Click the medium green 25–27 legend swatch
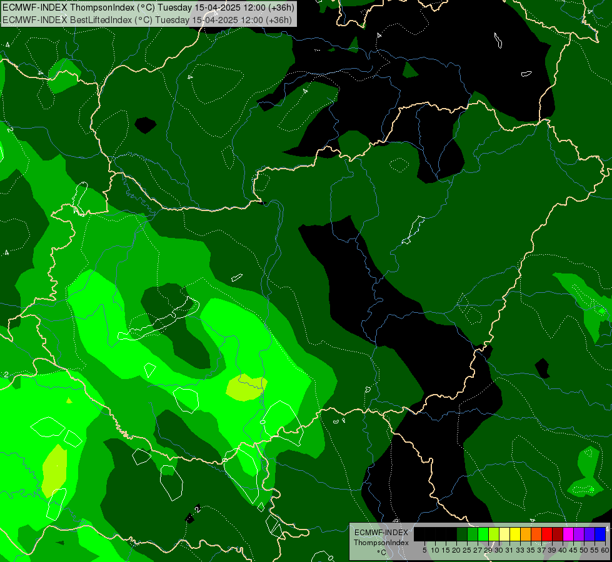The height and width of the screenshot is (562, 612). [472, 534]
